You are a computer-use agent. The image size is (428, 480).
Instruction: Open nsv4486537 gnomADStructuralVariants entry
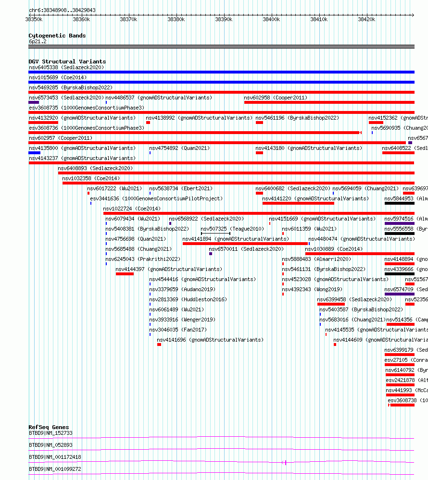(159, 98)
